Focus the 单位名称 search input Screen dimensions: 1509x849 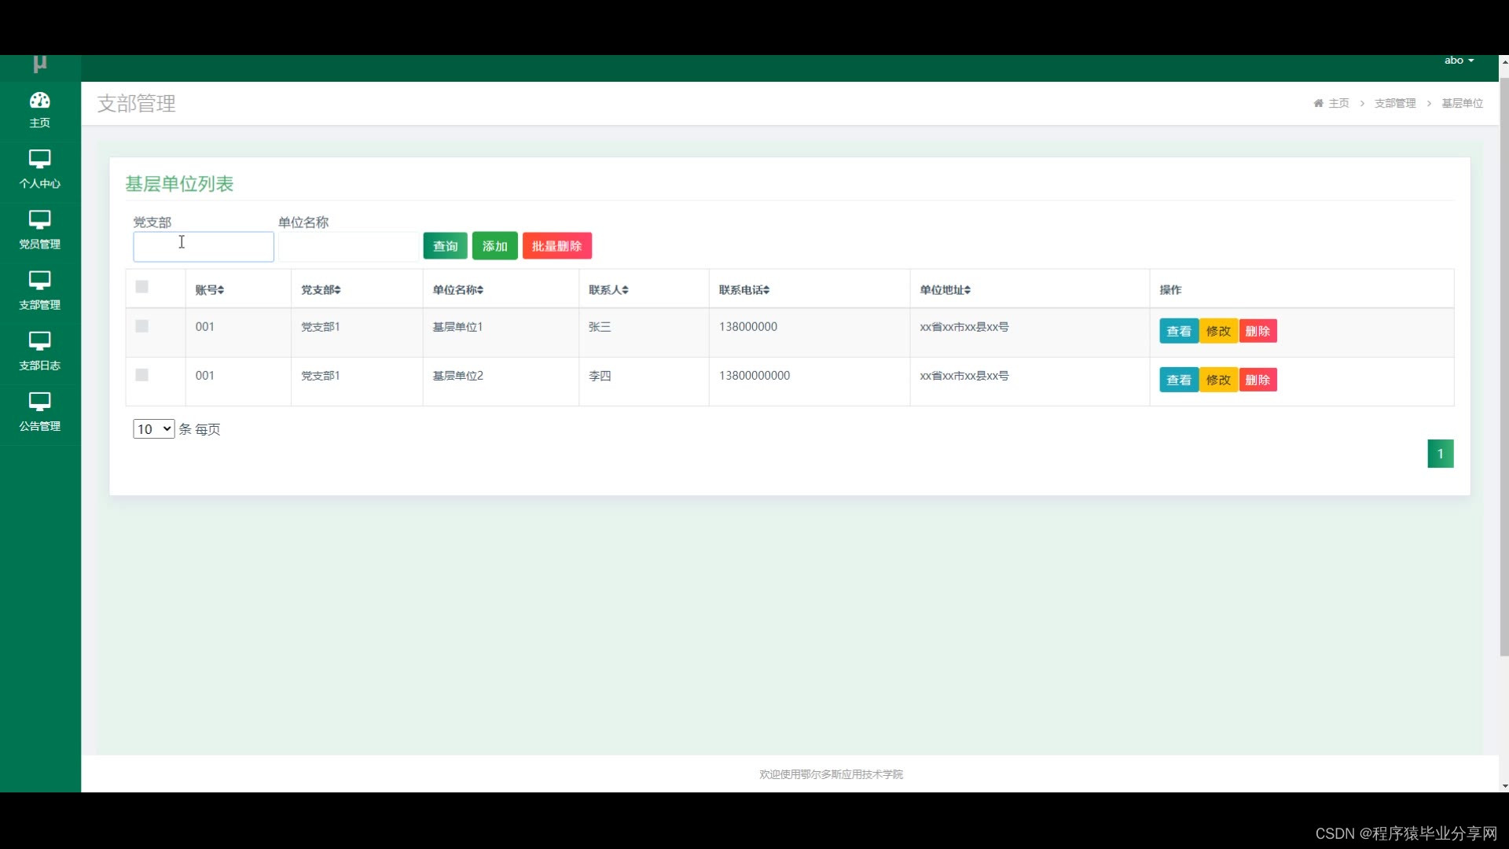click(x=348, y=247)
